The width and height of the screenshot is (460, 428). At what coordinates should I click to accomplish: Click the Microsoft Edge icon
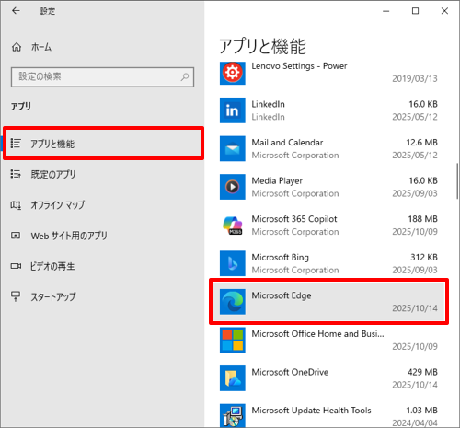pyautogui.click(x=233, y=302)
